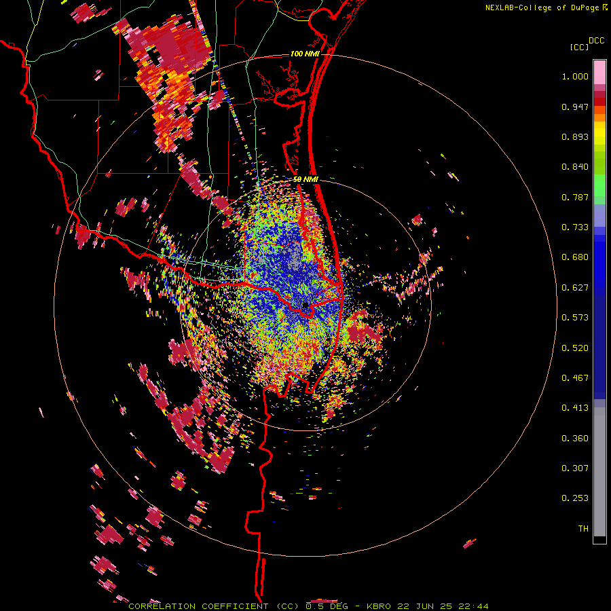
Task: Click the 1.000 scale value
Action: point(575,76)
